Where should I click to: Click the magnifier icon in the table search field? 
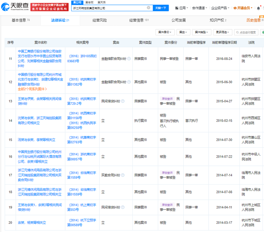tap(237, 32)
